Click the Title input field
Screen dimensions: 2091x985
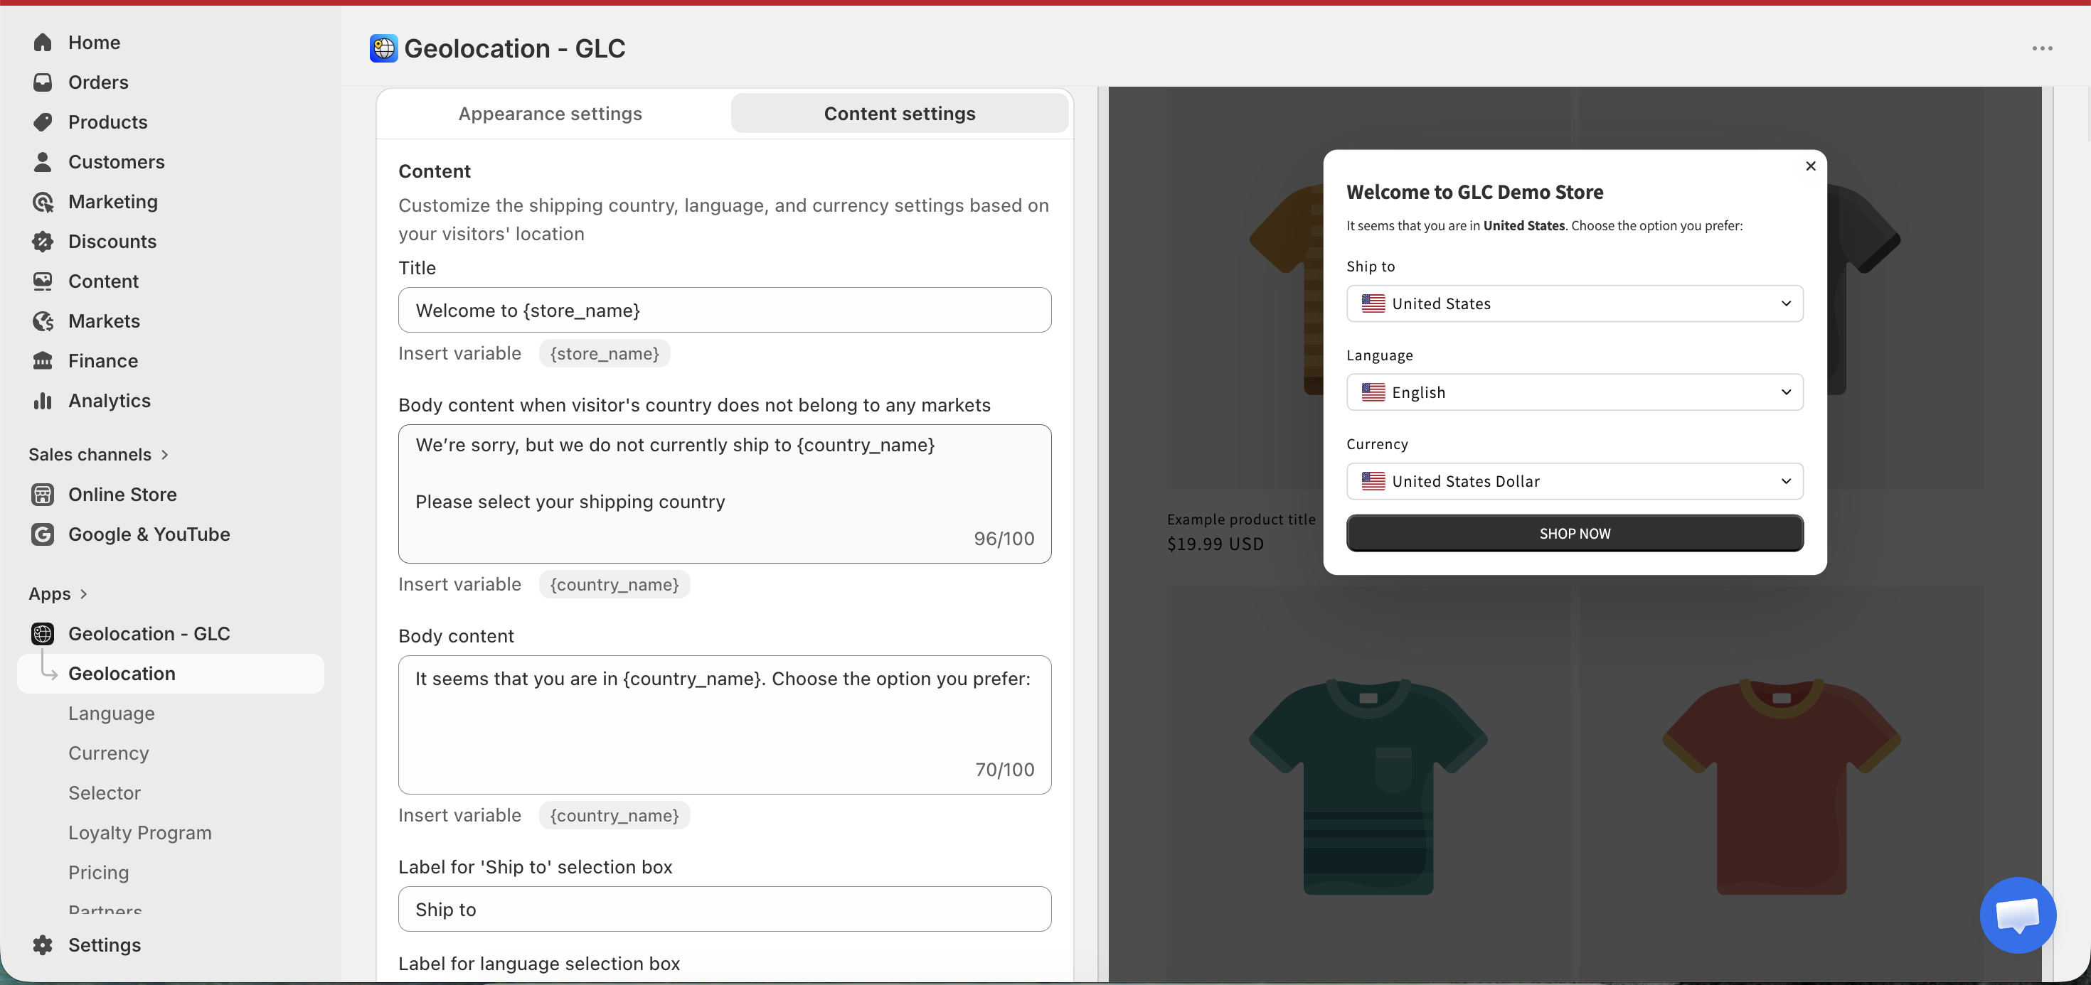[724, 310]
